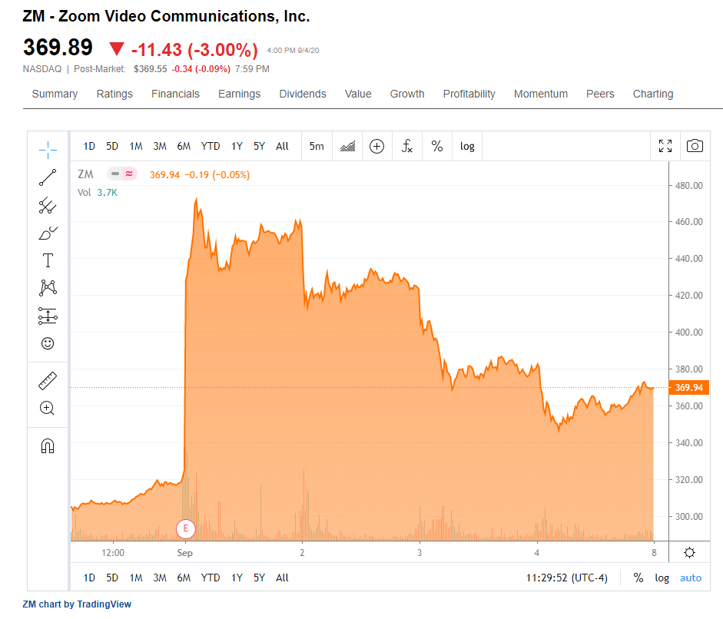Select All range in top toolbar
This screenshot has width=723, height=619.
pyautogui.click(x=282, y=147)
